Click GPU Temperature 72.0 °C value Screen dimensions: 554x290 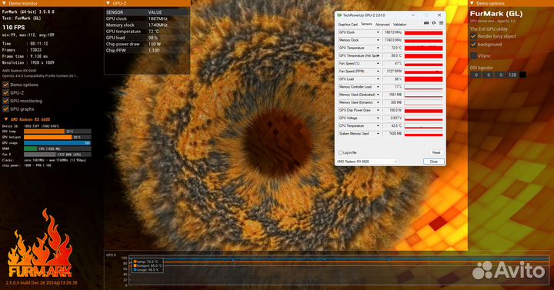pos(392,48)
